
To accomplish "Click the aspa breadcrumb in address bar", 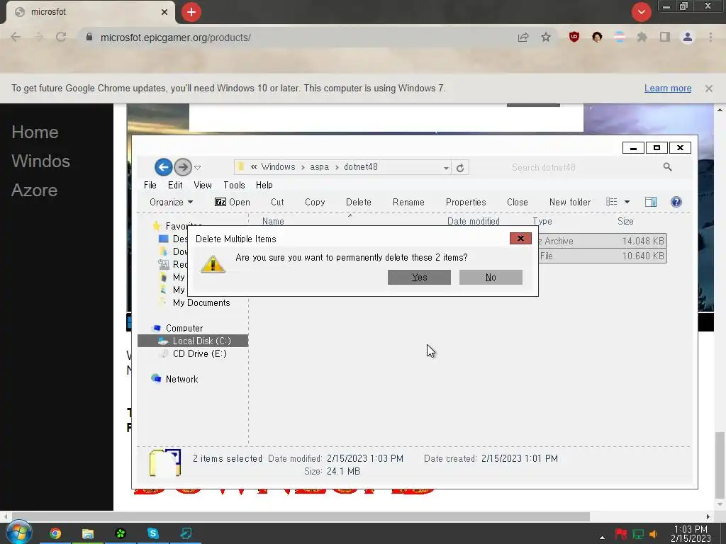I will (320, 167).
